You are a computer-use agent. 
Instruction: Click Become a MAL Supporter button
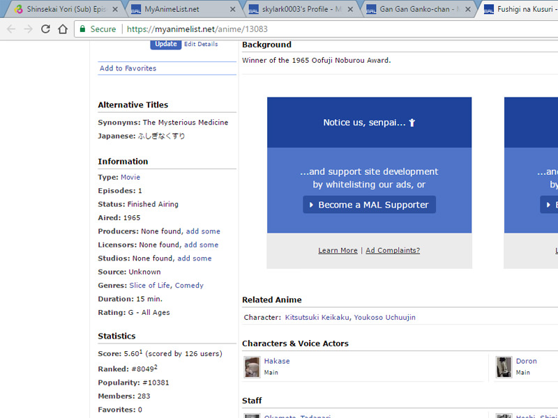369,205
